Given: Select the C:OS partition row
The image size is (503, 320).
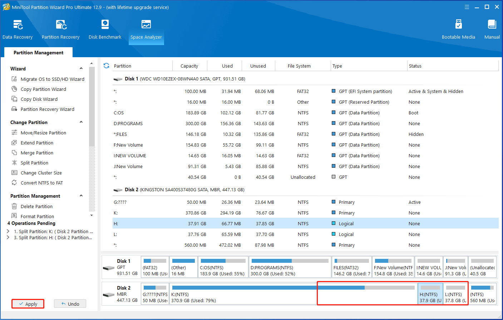Looking at the screenshot, I should (x=306, y=113).
